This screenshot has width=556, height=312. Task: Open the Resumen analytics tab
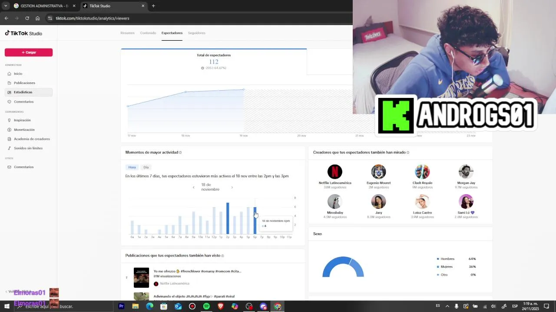pos(127,33)
